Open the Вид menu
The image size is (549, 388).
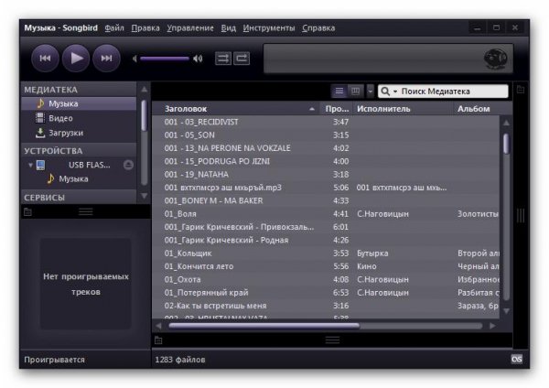pyautogui.click(x=228, y=28)
